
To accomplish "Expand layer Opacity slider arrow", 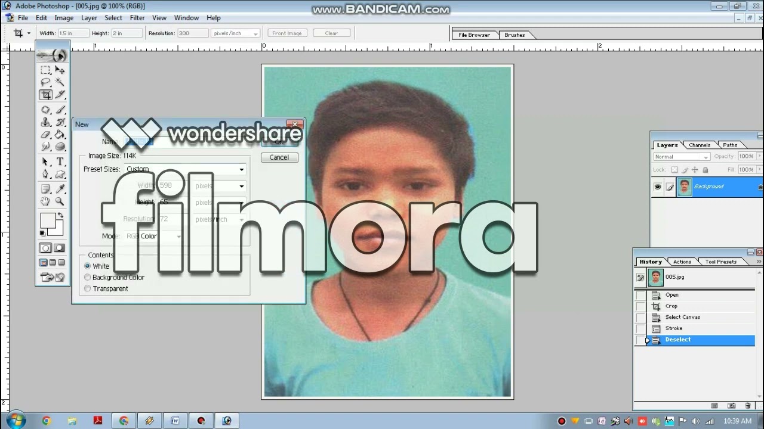I will click(758, 157).
